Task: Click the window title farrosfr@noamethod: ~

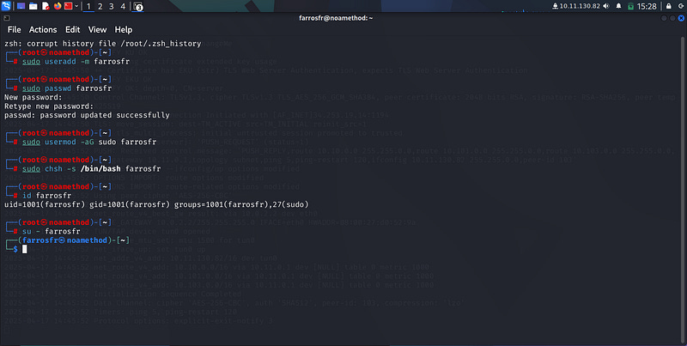Action: 336,18
